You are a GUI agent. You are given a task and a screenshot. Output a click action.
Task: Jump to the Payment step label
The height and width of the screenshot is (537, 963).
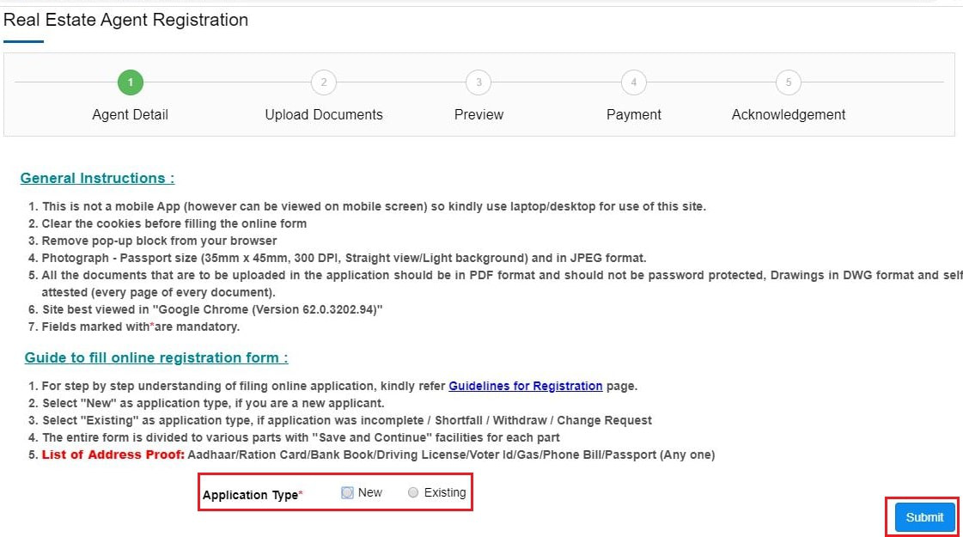pyautogui.click(x=634, y=114)
